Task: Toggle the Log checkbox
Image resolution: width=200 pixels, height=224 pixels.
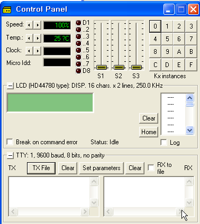Action: click(164, 143)
